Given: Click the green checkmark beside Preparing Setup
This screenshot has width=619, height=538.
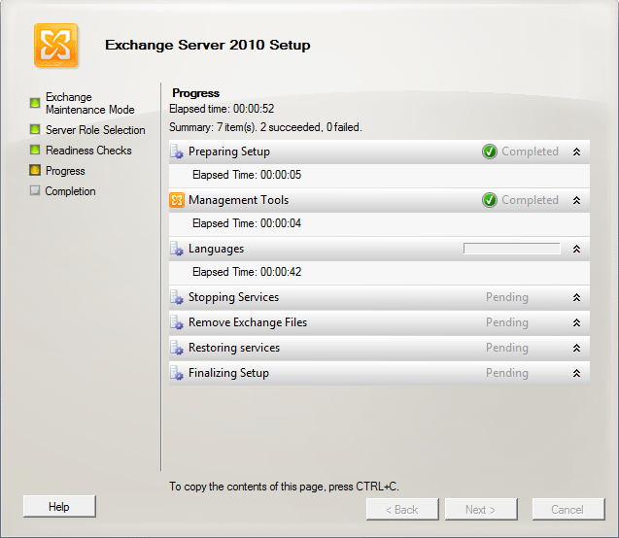Looking at the screenshot, I should pos(490,151).
